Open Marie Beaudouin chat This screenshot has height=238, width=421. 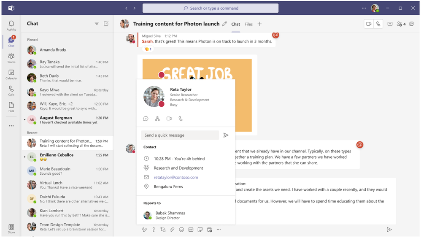coord(67,171)
